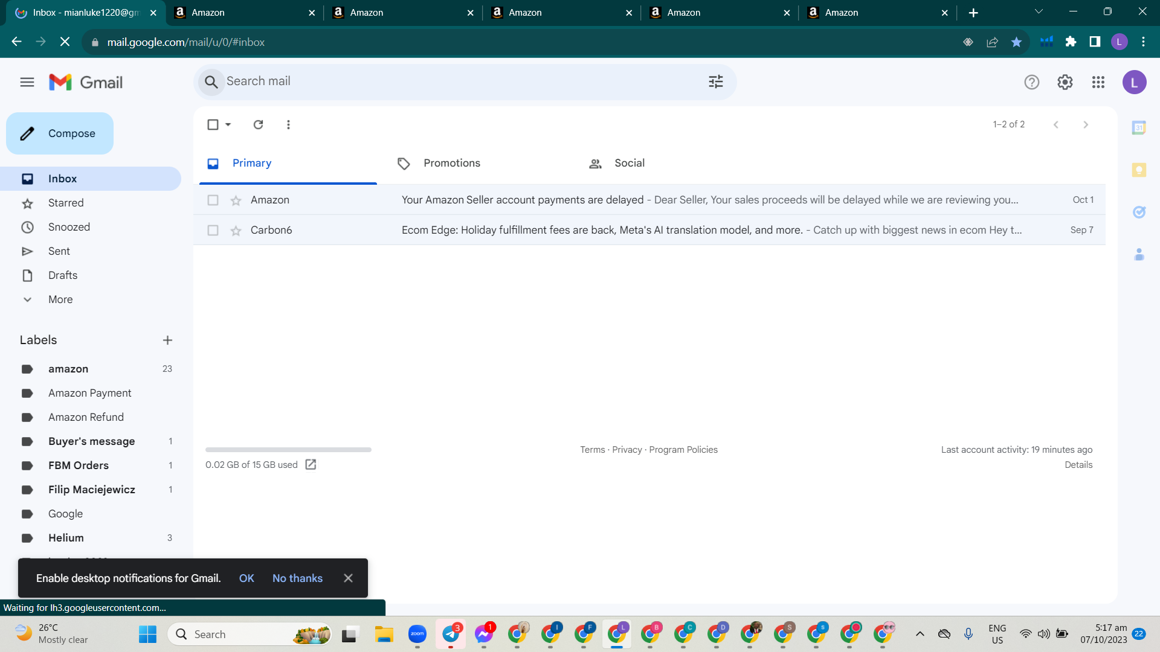Screen dimensions: 1160x652
Task: Open the Google Account avatar in Gmail
Action: [x=1135, y=82]
